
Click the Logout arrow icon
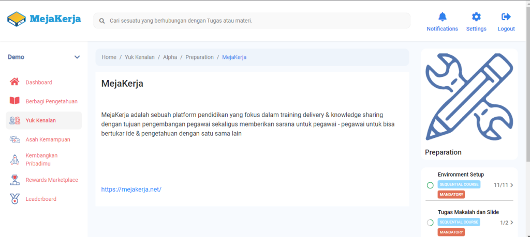[x=506, y=17]
